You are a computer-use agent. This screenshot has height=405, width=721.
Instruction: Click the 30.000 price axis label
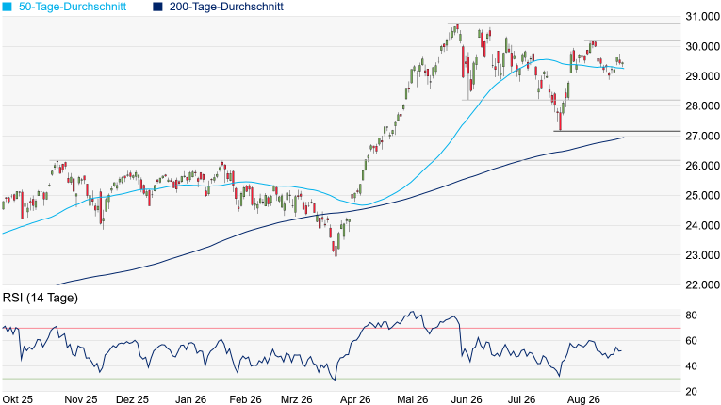[x=702, y=46]
